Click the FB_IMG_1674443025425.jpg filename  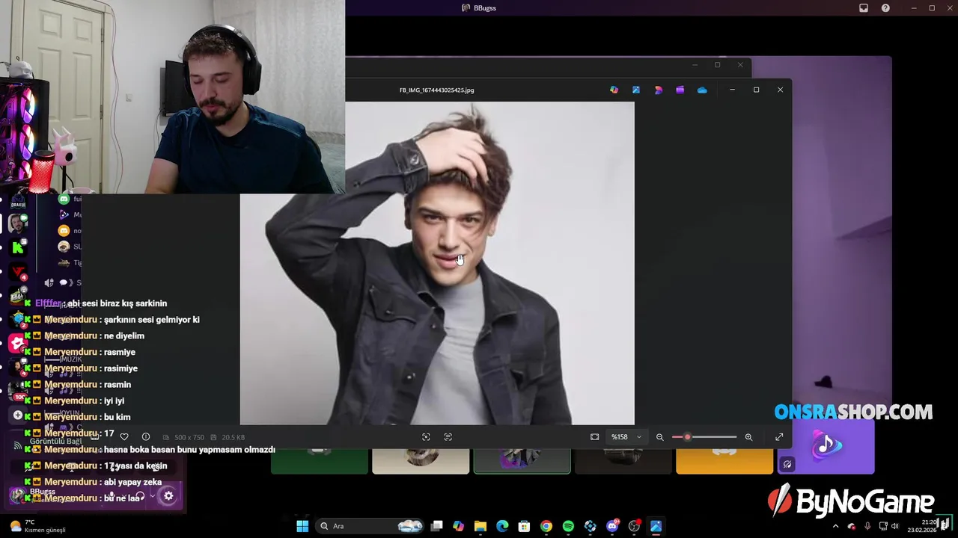(x=436, y=90)
